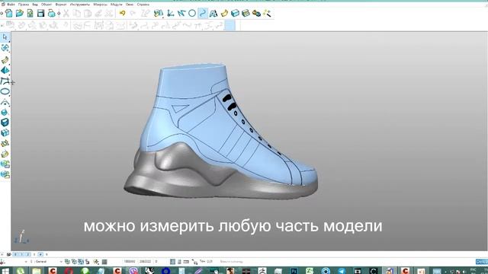The width and height of the screenshot is (488, 274).
Task: Open the Объект menu
Action: point(47,5)
